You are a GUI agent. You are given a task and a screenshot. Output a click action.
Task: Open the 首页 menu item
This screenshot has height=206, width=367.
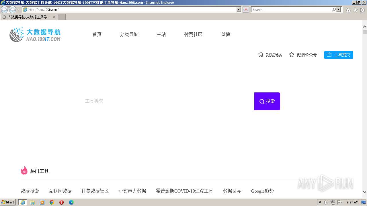point(97,34)
